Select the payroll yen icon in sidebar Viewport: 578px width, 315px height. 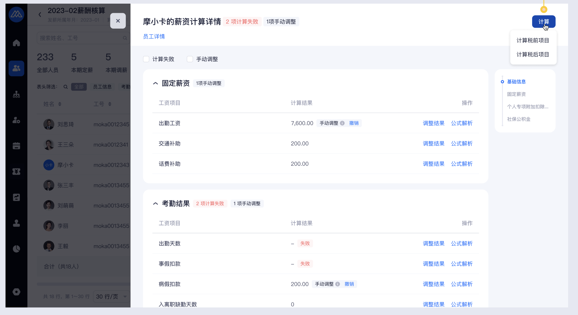(x=16, y=171)
